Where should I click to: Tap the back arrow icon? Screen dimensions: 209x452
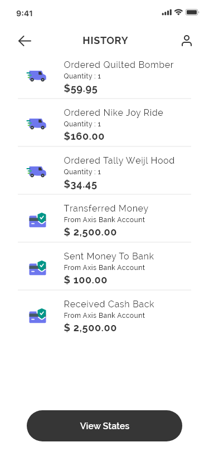(x=25, y=41)
